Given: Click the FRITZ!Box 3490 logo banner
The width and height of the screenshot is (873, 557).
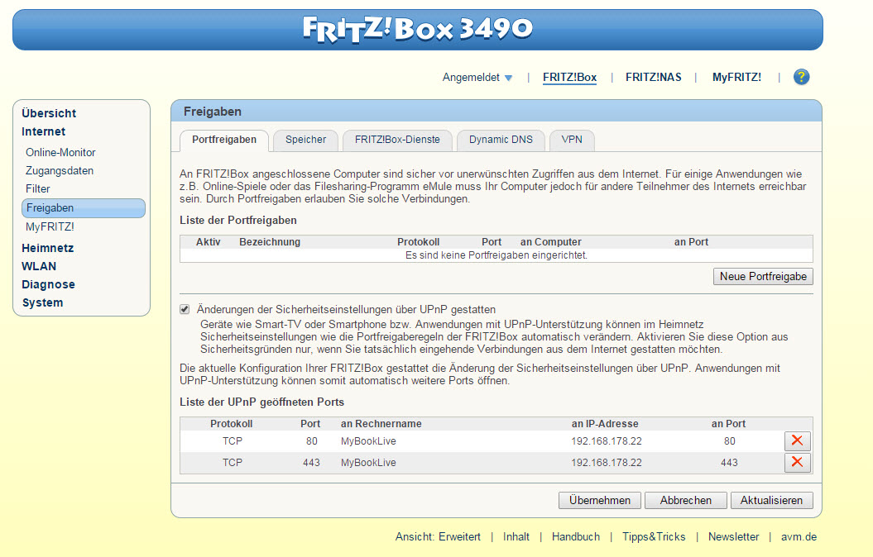Looking at the screenshot, I should pos(418,29).
